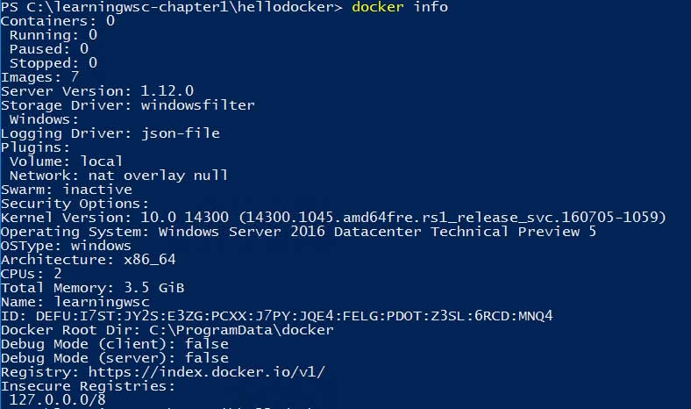Click the "Name: learningwsc" line

(75, 302)
